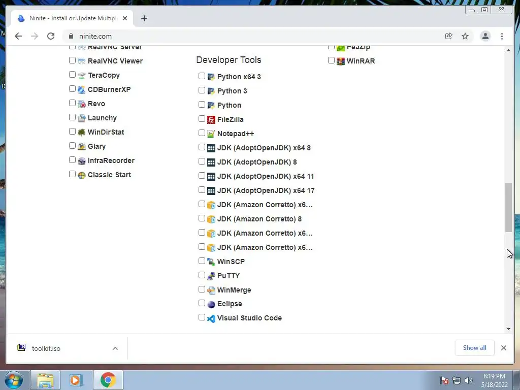Click the Developer Tools heading
520x390 pixels.
(x=229, y=60)
